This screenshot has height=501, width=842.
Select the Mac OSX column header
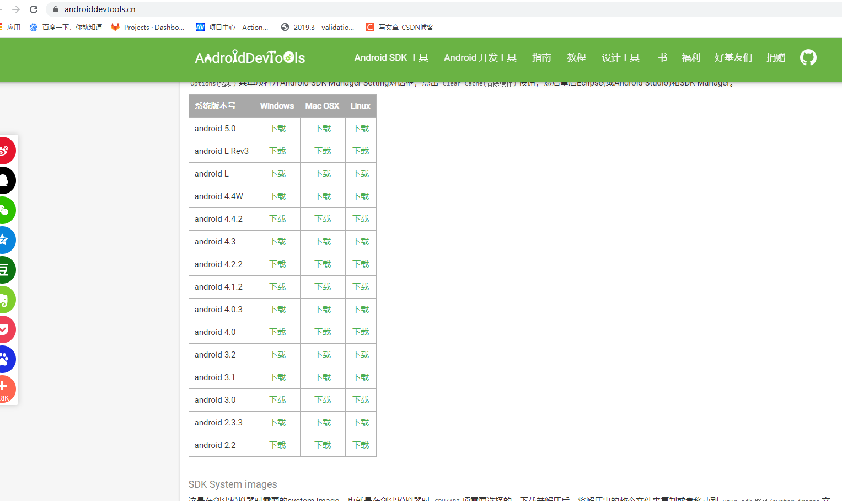[322, 106]
